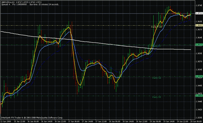The width and height of the screenshot is (203, 123).
Task: Click the Interbank FX Trader copyright text
Action: (32, 118)
